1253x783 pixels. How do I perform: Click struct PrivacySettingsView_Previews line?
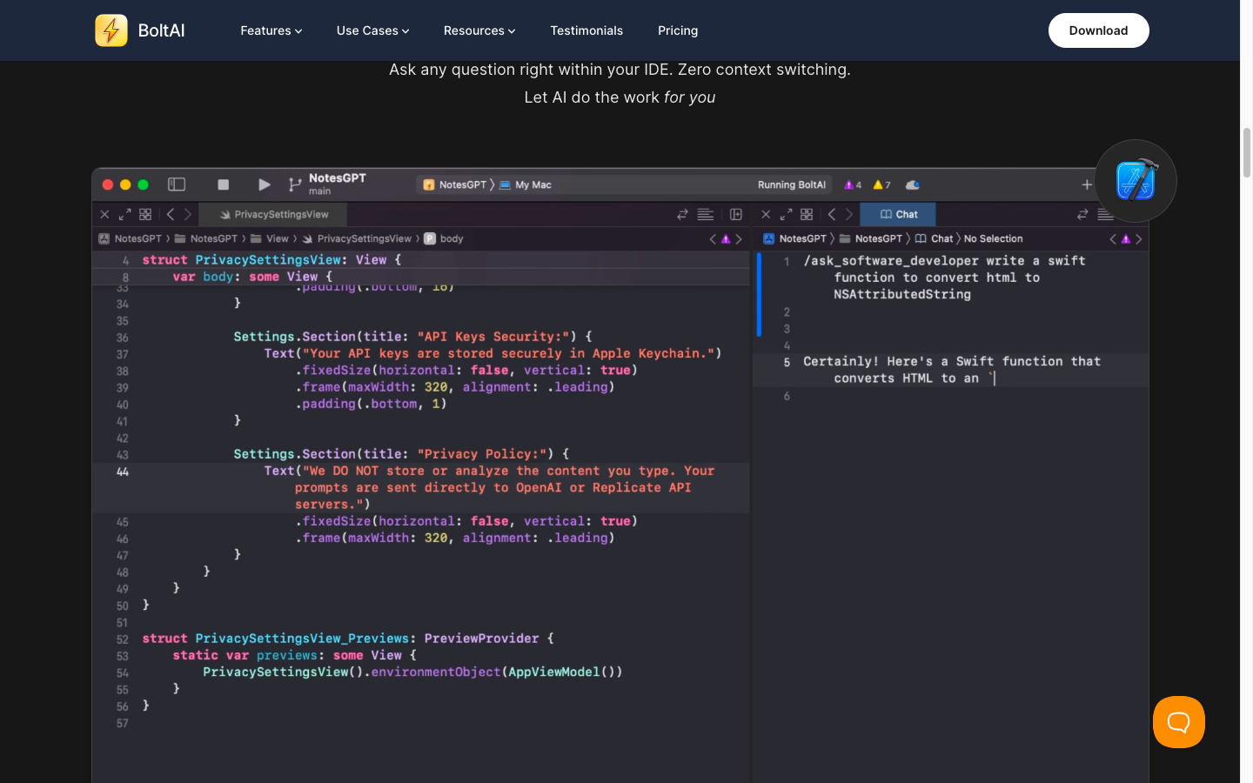[348, 639]
